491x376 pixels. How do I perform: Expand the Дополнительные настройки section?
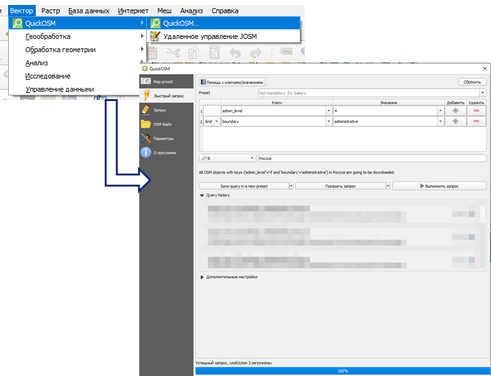click(x=202, y=277)
